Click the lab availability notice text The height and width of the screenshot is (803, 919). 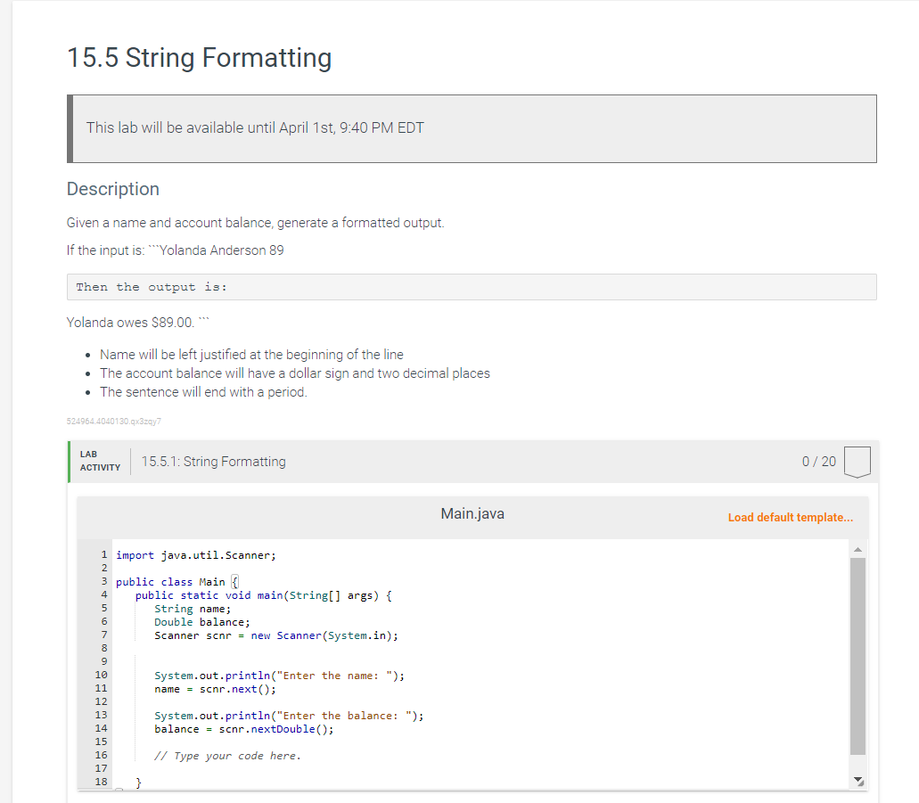(255, 127)
